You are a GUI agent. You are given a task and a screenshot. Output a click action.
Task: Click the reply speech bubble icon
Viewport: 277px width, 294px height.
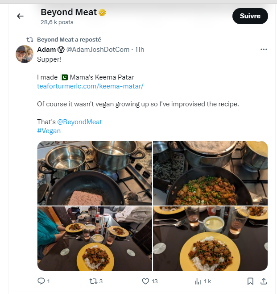click(x=41, y=281)
